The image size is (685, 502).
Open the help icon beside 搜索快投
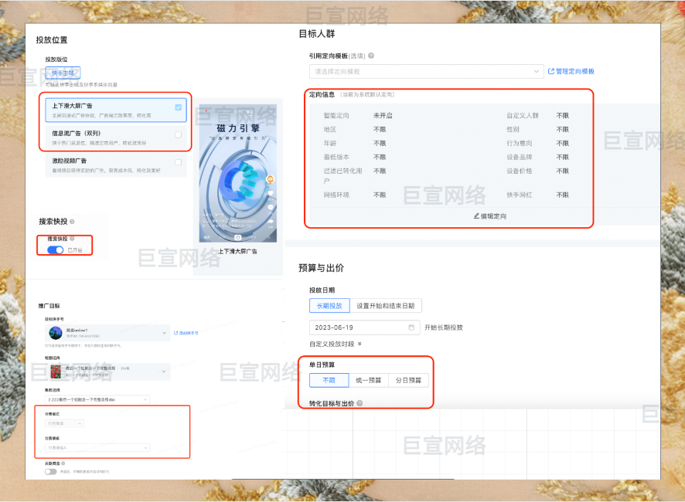pos(73,222)
